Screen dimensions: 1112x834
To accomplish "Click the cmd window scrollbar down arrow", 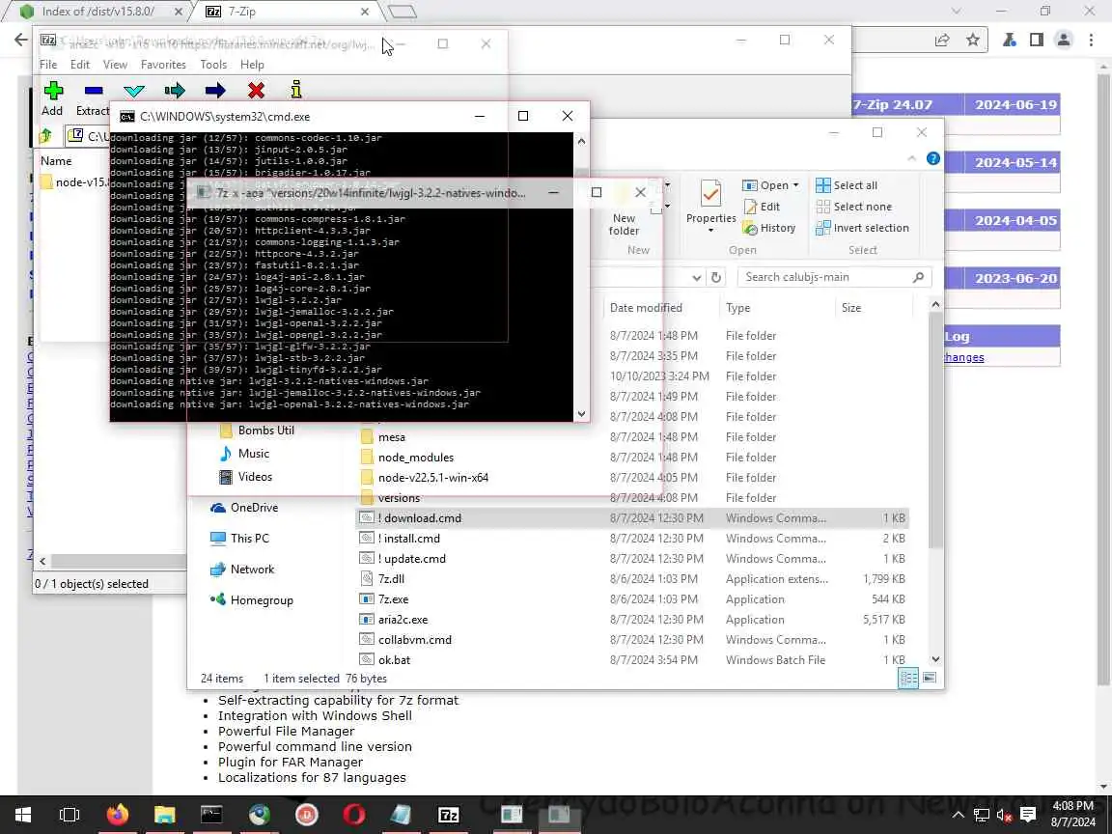I will [x=581, y=414].
